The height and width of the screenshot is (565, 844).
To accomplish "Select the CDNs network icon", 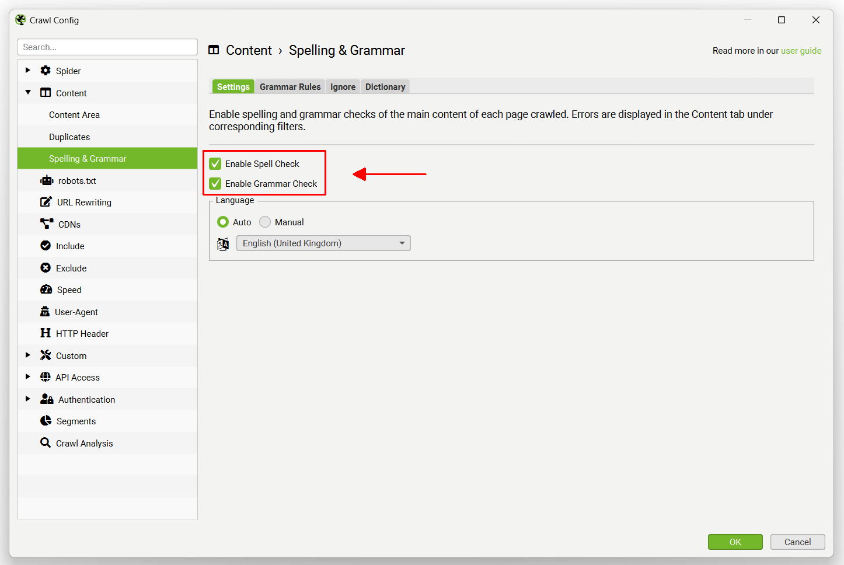I will pyautogui.click(x=46, y=224).
